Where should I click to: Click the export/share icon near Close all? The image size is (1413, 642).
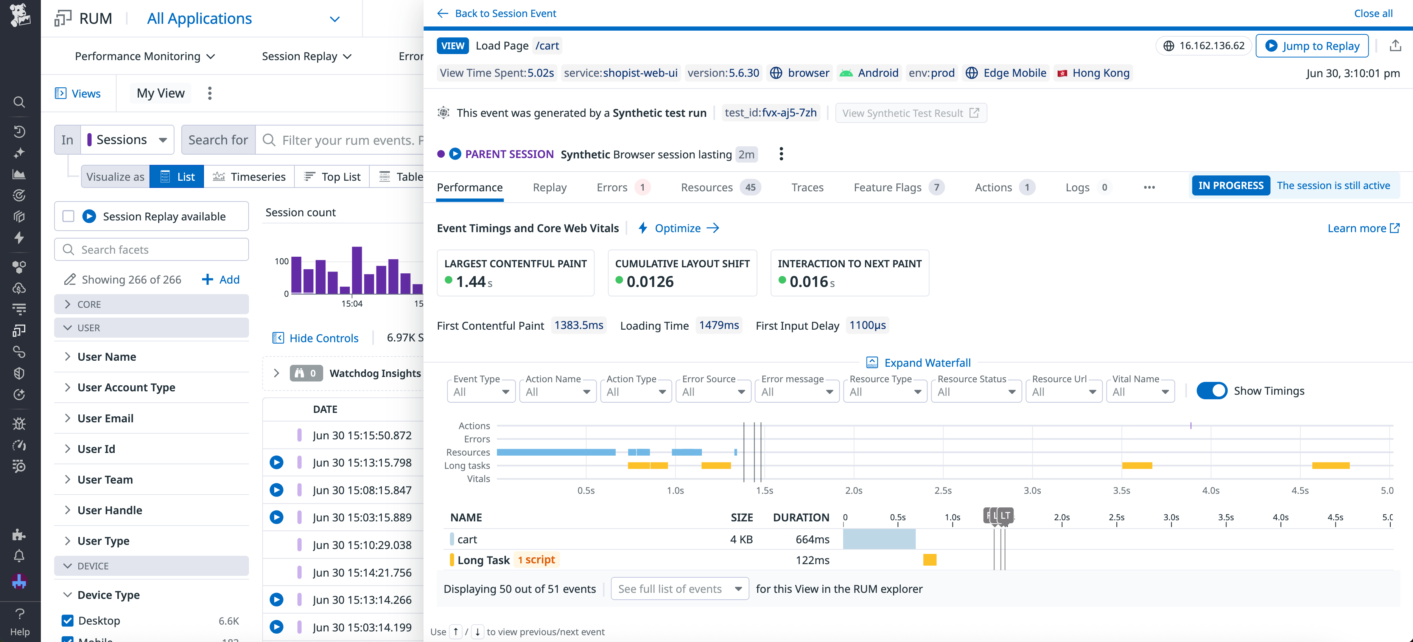click(1396, 45)
